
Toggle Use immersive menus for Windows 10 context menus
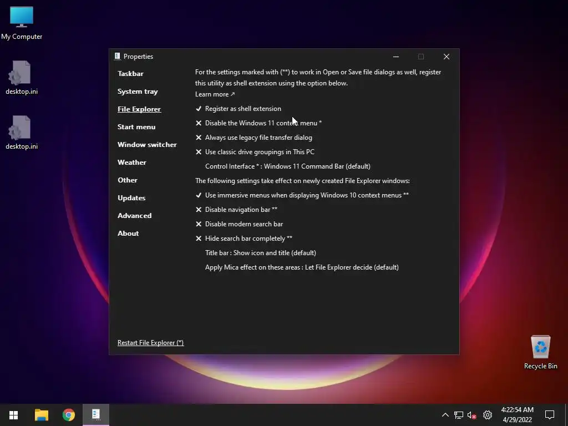click(302, 195)
